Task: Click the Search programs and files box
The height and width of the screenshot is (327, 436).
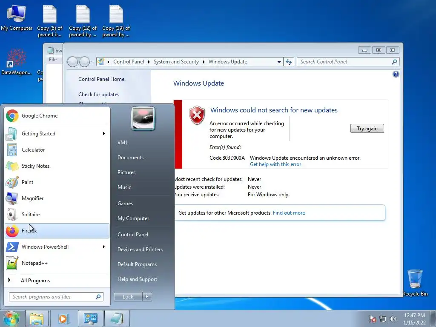Action: tap(56, 297)
